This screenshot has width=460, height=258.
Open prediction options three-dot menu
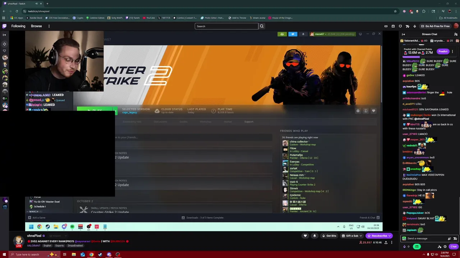(452, 51)
